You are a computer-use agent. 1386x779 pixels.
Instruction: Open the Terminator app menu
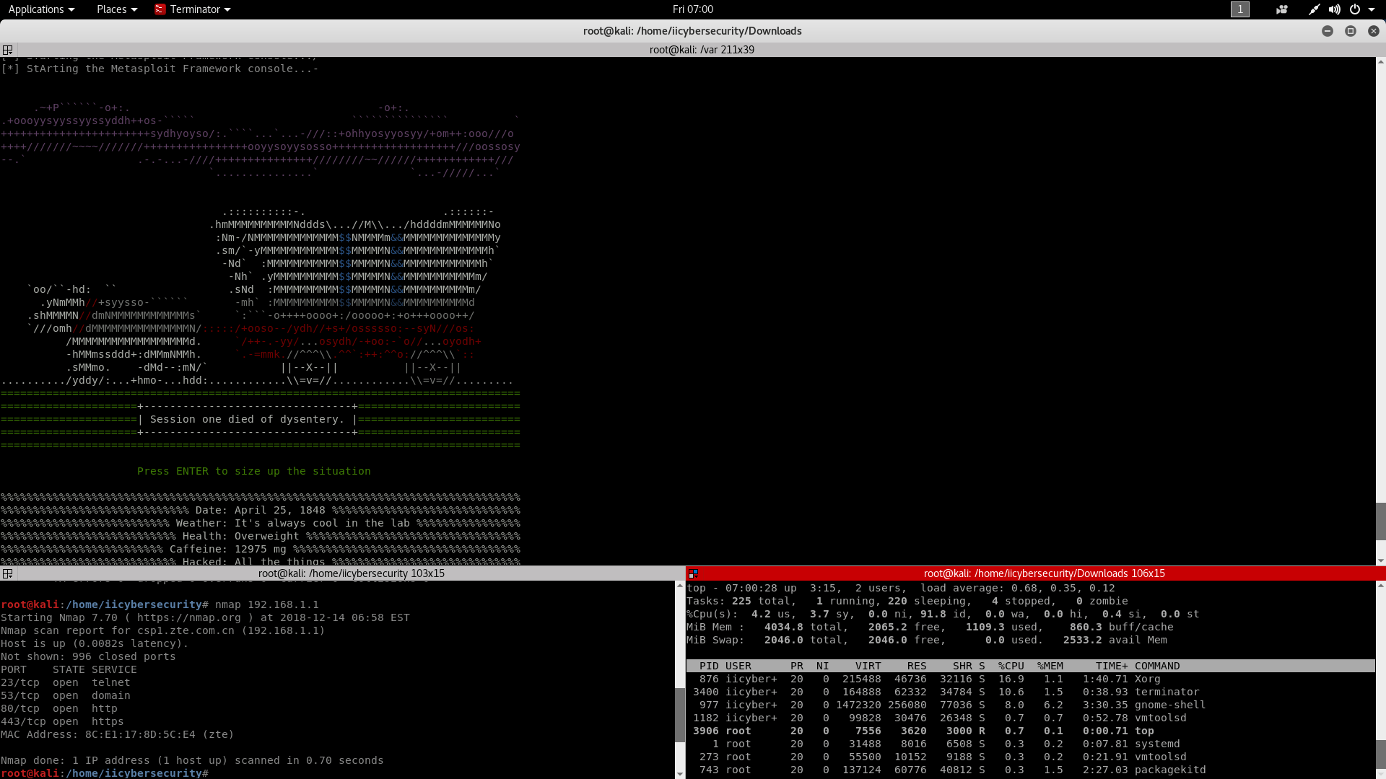tap(193, 9)
